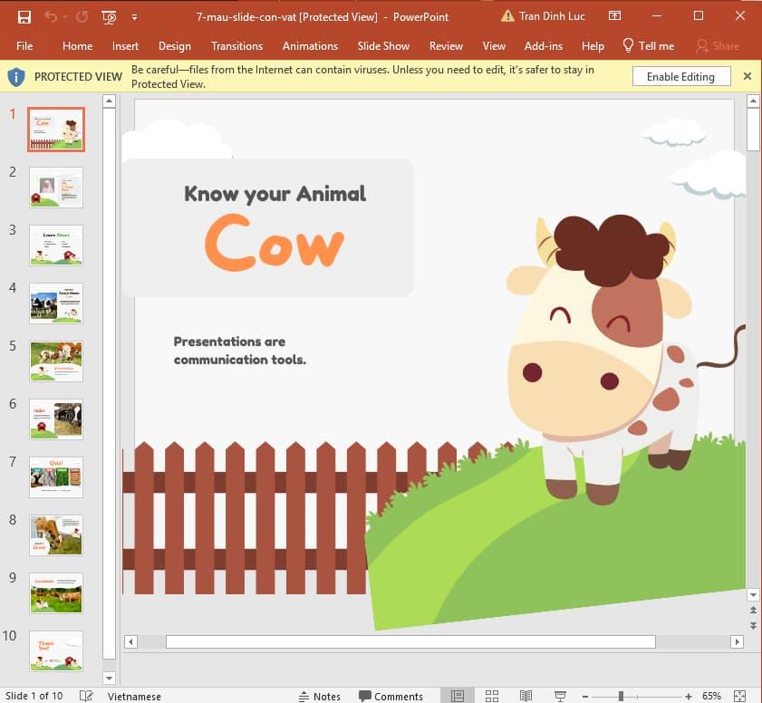Open the Slide Show ribbon tab
This screenshot has width=762, height=703.
click(383, 46)
